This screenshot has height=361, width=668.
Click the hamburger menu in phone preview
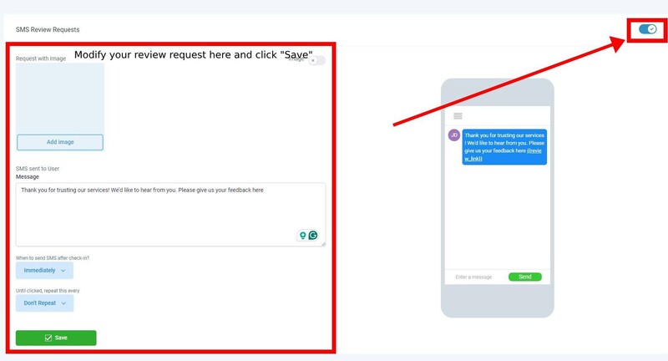458,116
